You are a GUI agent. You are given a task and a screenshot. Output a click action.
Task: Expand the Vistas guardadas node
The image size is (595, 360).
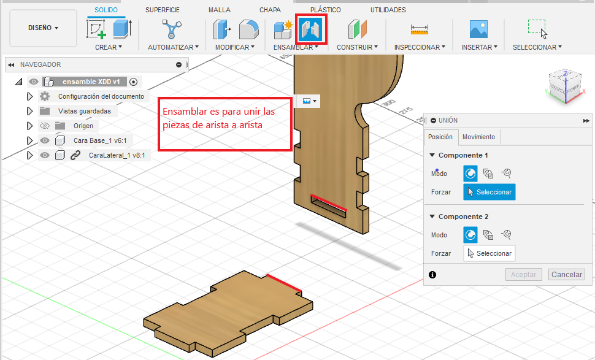29,111
